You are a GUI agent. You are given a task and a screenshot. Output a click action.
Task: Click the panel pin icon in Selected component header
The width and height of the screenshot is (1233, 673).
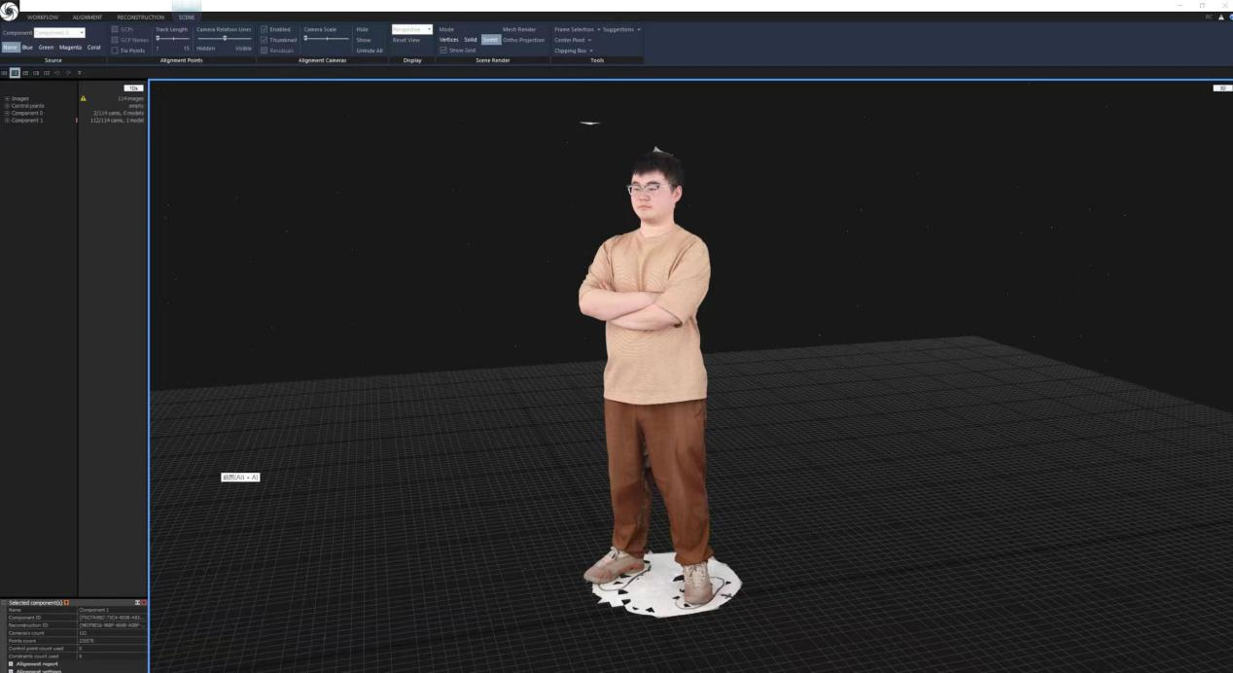click(x=137, y=603)
